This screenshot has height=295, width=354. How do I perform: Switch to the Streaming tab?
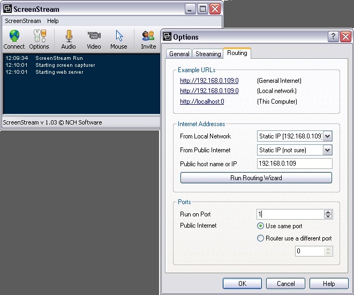[x=208, y=54]
